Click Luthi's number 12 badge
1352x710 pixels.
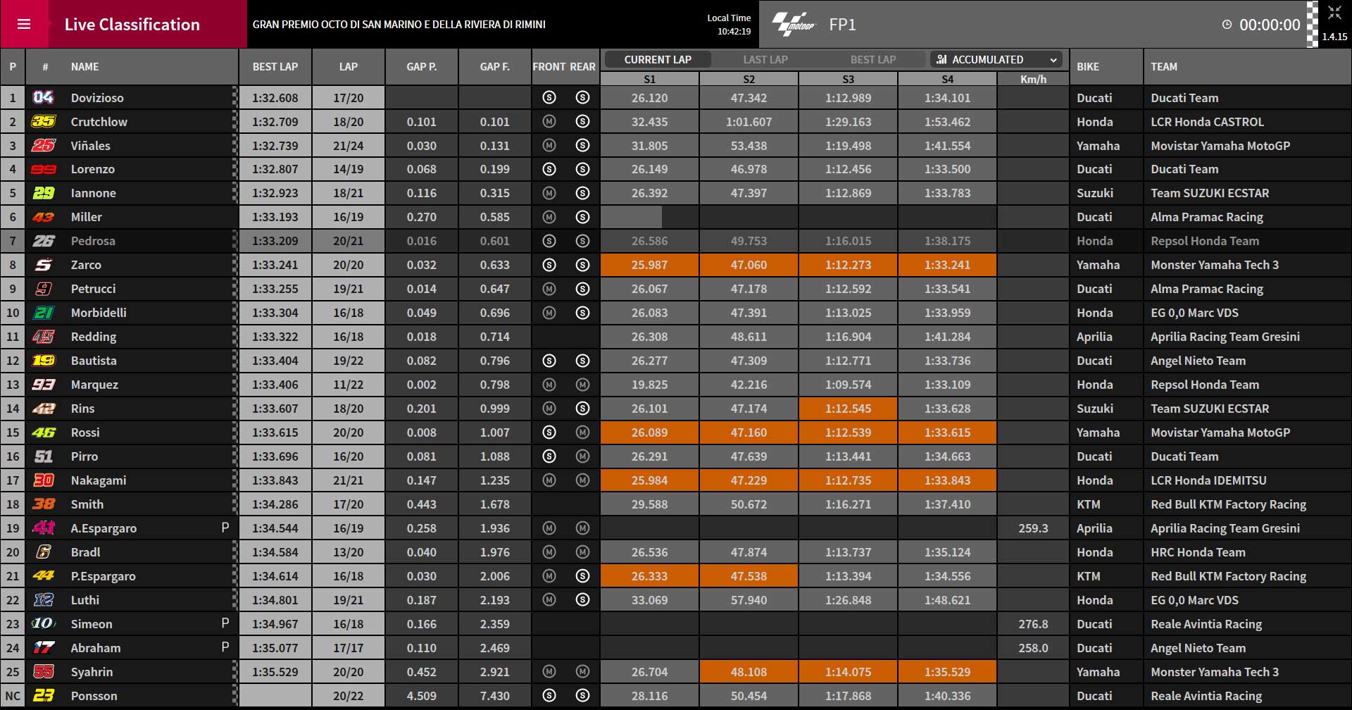43,600
